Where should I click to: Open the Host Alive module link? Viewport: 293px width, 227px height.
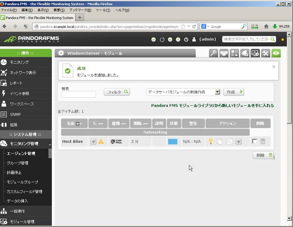pos(72,142)
